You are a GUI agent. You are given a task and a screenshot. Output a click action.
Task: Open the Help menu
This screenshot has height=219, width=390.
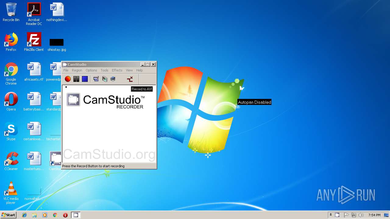139,70
